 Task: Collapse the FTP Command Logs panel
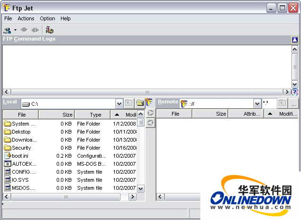[x=295, y=40]
